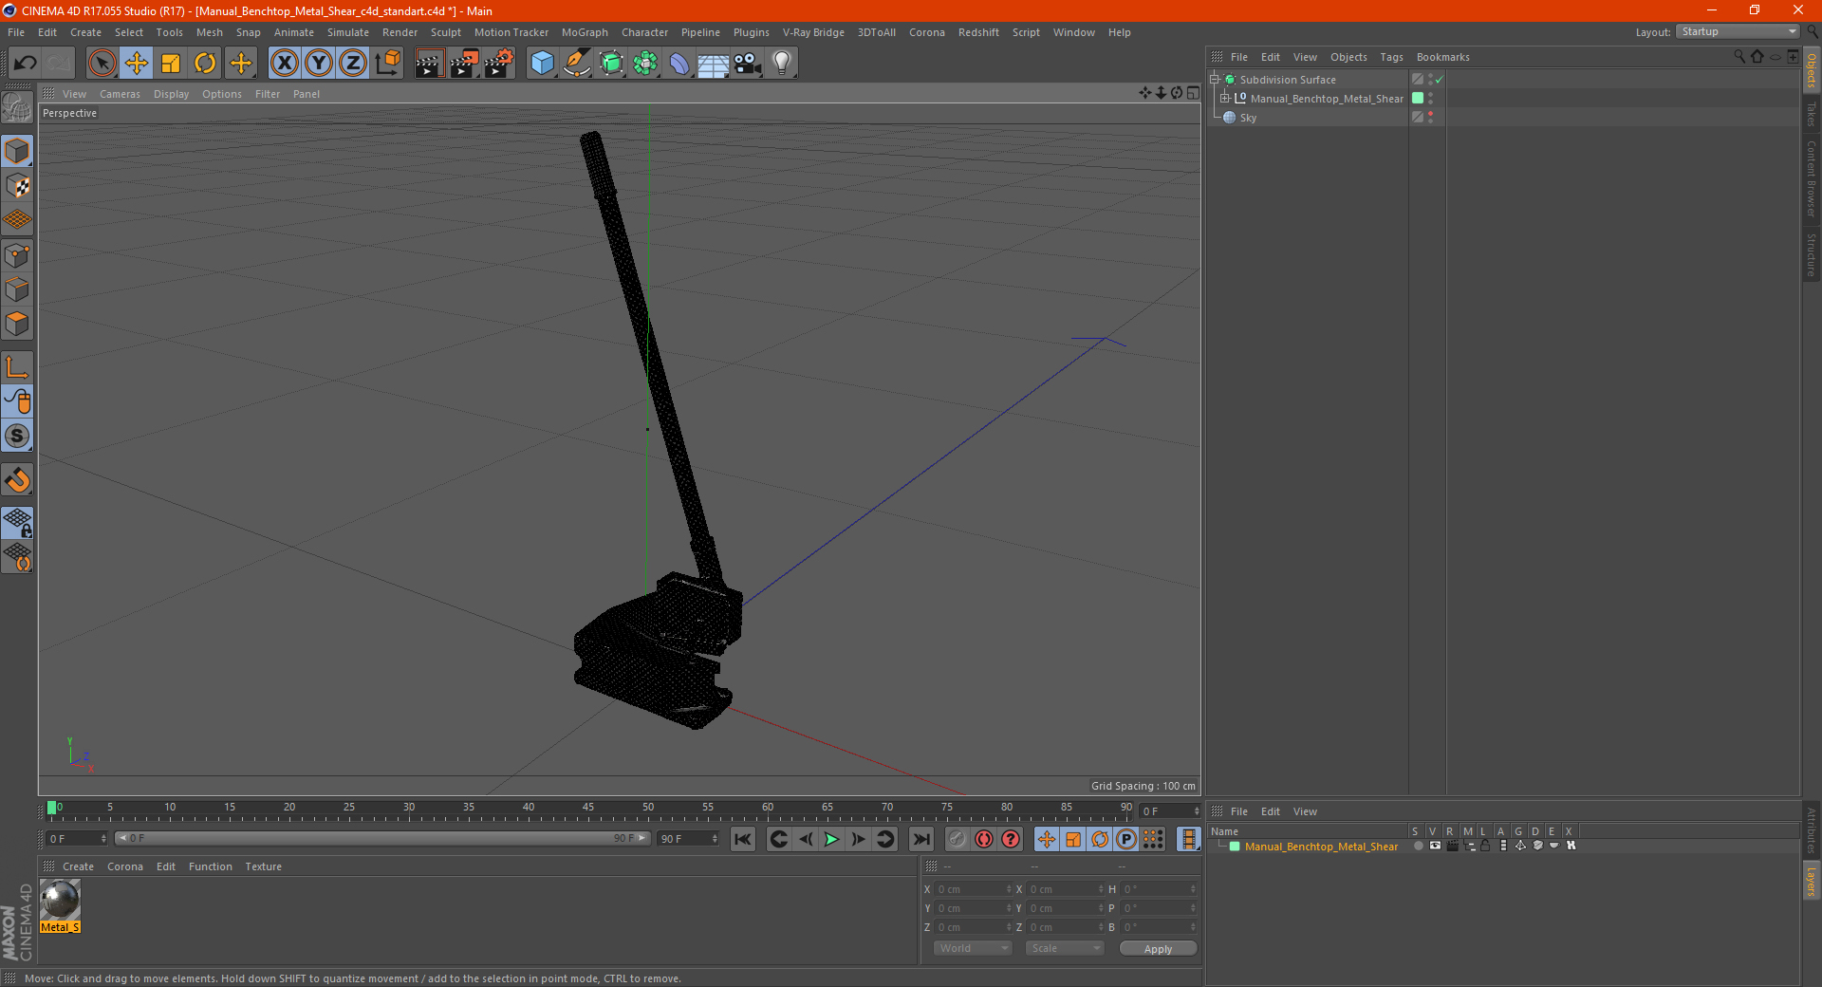This screenshot has height=987, width=1822.
Task: Enable Polygons mode
Action: pyautogui.click(x=17, y=324)
